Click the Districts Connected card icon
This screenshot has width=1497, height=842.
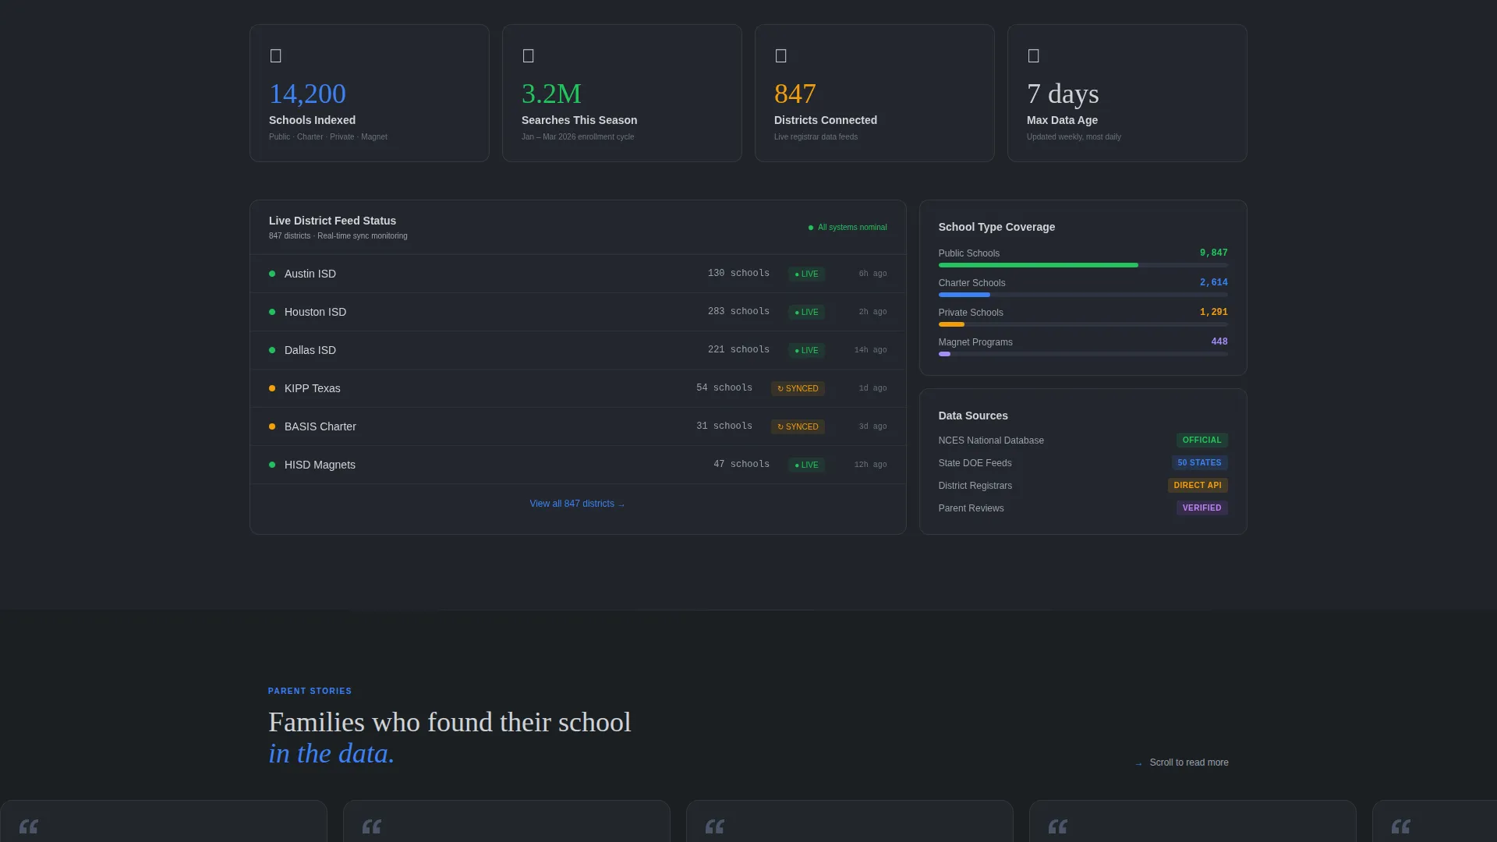780,55
